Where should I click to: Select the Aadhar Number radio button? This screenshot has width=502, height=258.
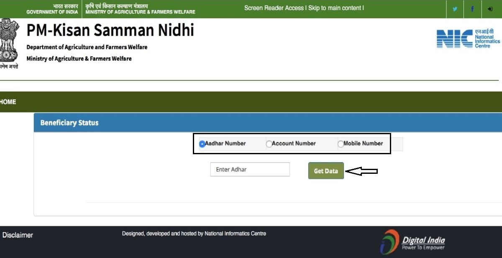coord(202,144)
